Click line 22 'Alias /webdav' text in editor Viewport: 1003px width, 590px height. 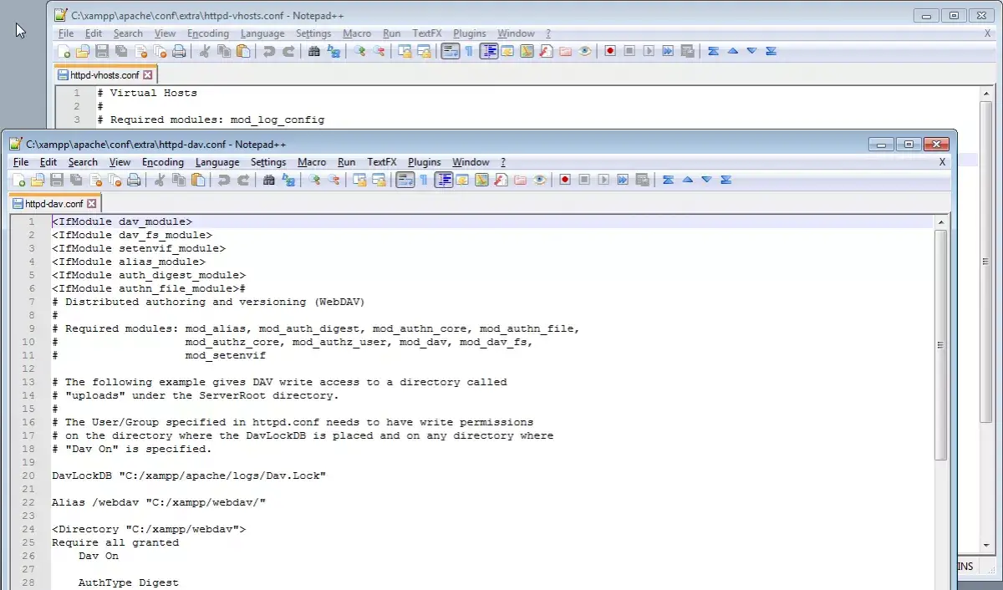click(159, 502)
